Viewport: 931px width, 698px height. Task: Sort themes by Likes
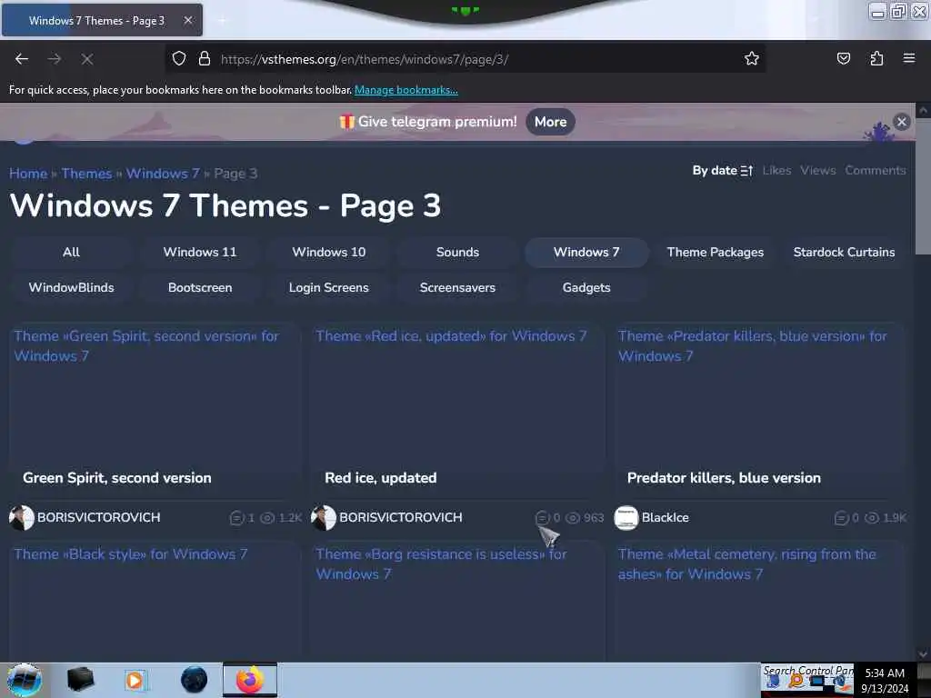coord(776,170)
